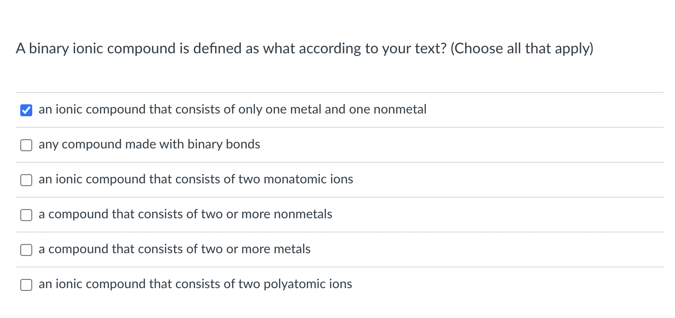Select the 'two or more metals' checkbox

tap(26, 250)
